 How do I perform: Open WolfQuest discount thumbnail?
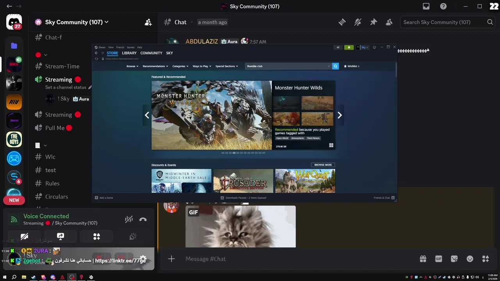tap(305, 181)
